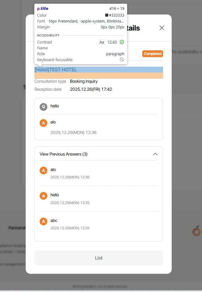This screenshot has height=292, width=202.
Task: Click the orange A icon above the 12:36 answer date
Action: [43, 123]
